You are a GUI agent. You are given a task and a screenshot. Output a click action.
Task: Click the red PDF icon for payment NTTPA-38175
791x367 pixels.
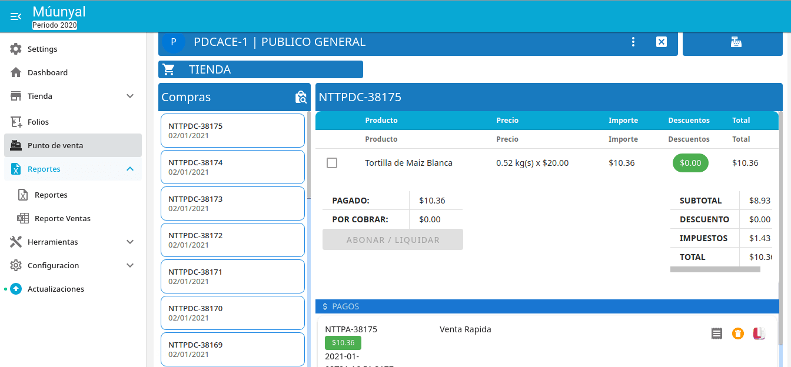pyautogui.click(x=759, y=333)
